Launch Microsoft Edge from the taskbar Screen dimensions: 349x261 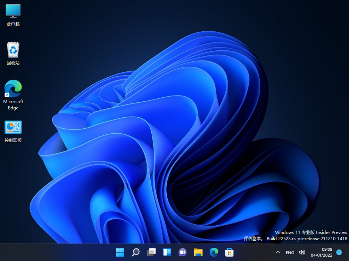214,252
